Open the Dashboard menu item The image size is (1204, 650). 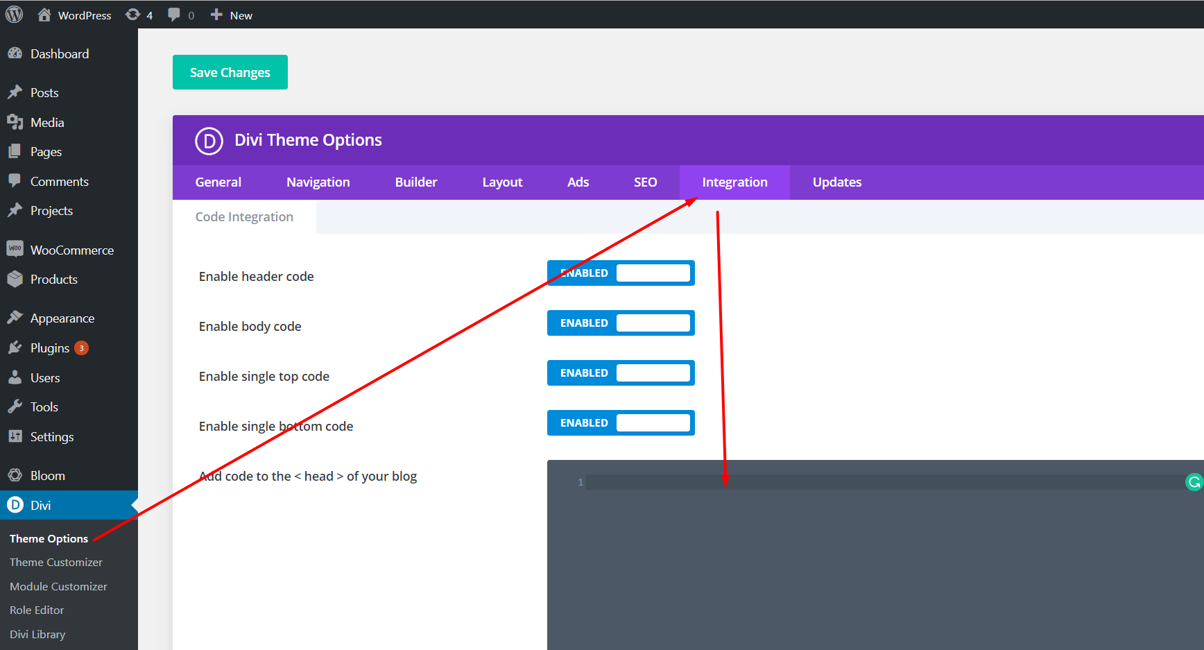tap(69, 53)
